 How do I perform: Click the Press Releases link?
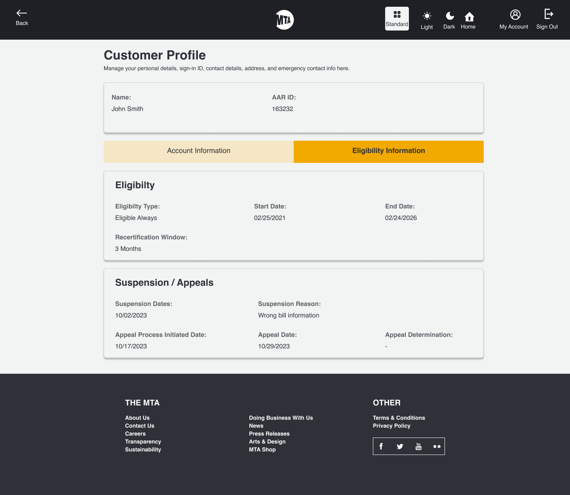269,434
